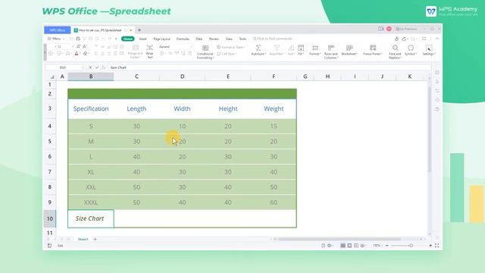Viewport: 485px width, 273px height.
Task: Click the AutoFilter funnel icon
Action: (277, 48)
